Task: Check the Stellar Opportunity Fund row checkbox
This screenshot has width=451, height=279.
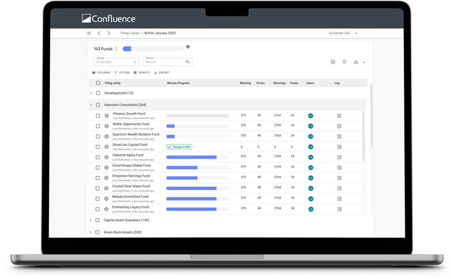Action: point(97,126)
